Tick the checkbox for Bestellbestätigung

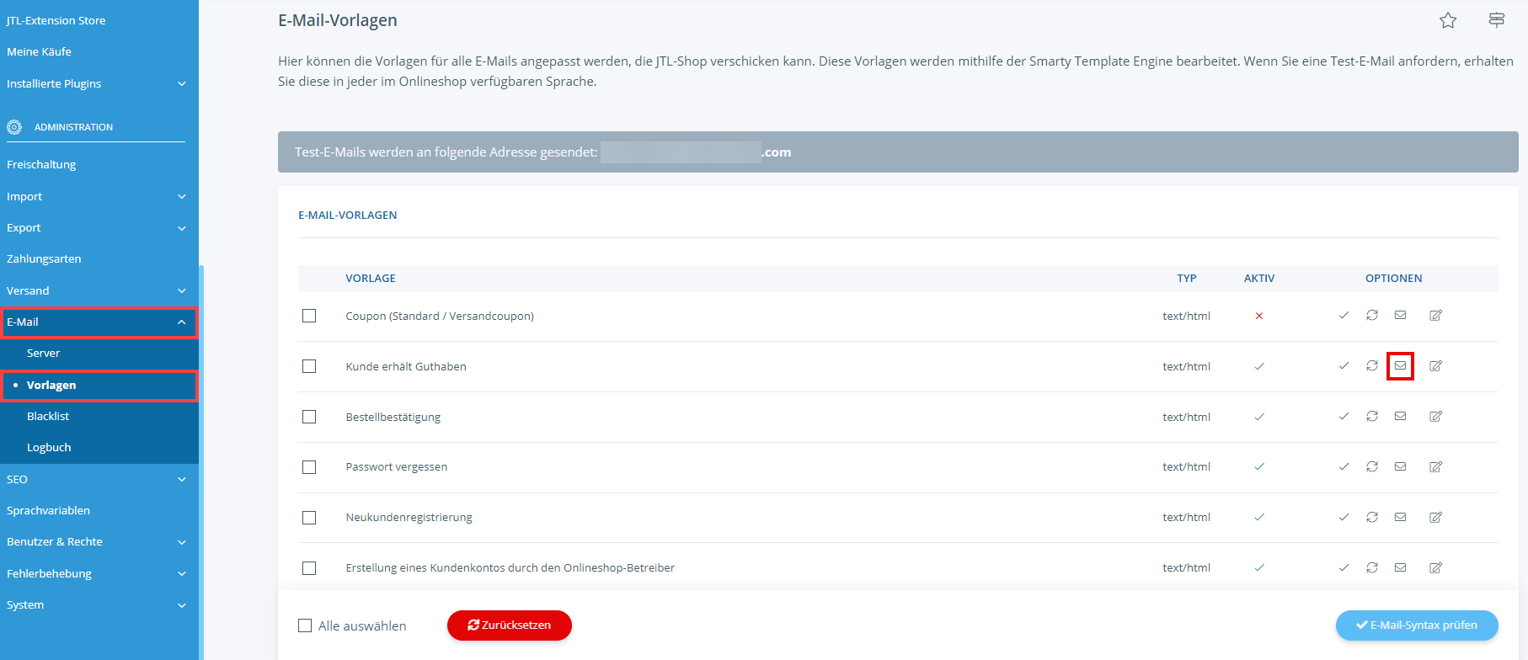(x=309, y=417)
